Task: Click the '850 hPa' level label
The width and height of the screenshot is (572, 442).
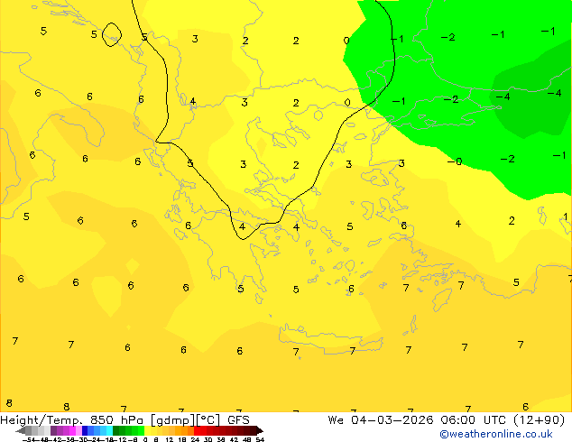Action: tap(116, 420)
